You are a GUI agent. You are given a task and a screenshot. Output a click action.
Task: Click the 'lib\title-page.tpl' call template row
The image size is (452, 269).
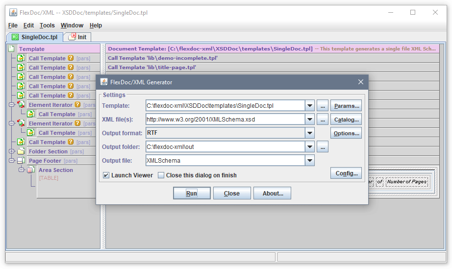(273, 67)
